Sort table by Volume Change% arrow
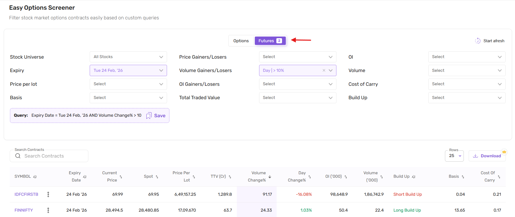515x217 pixels. (x=270, y=177)
